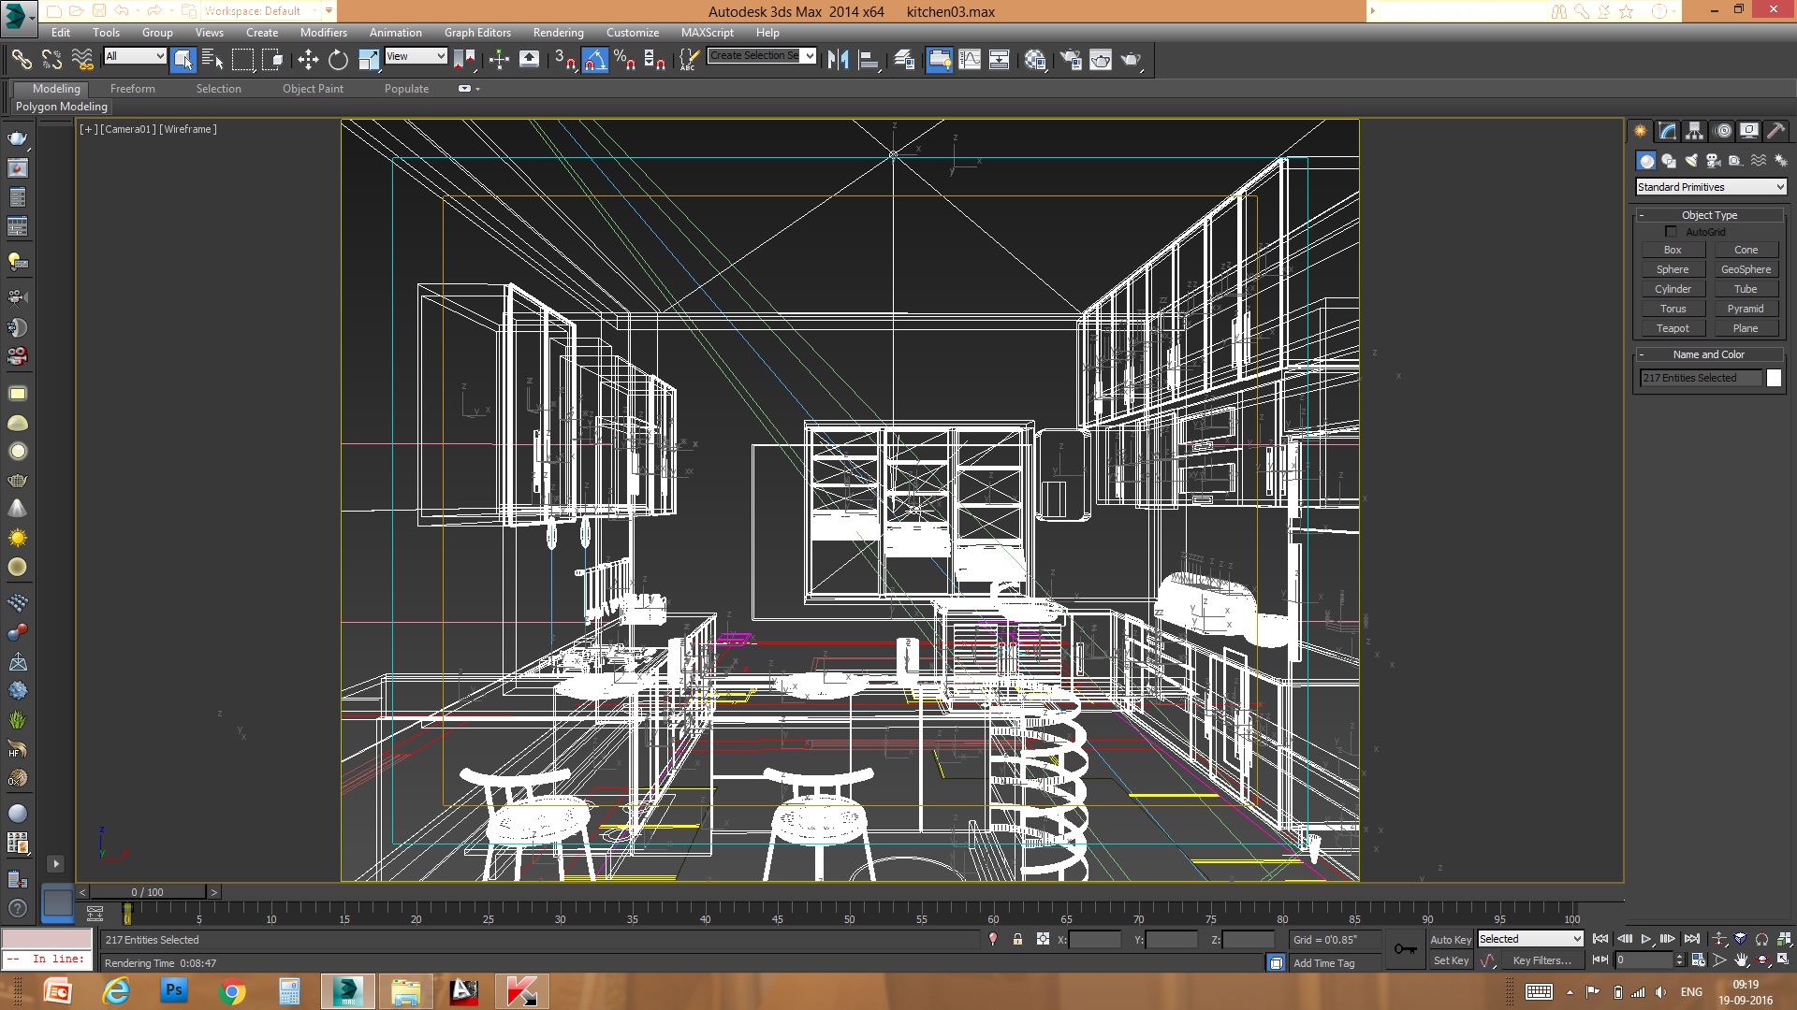Collapse the Object Type rollout
This screenshot has height=1010, width=1797.
click(1709, 215)
